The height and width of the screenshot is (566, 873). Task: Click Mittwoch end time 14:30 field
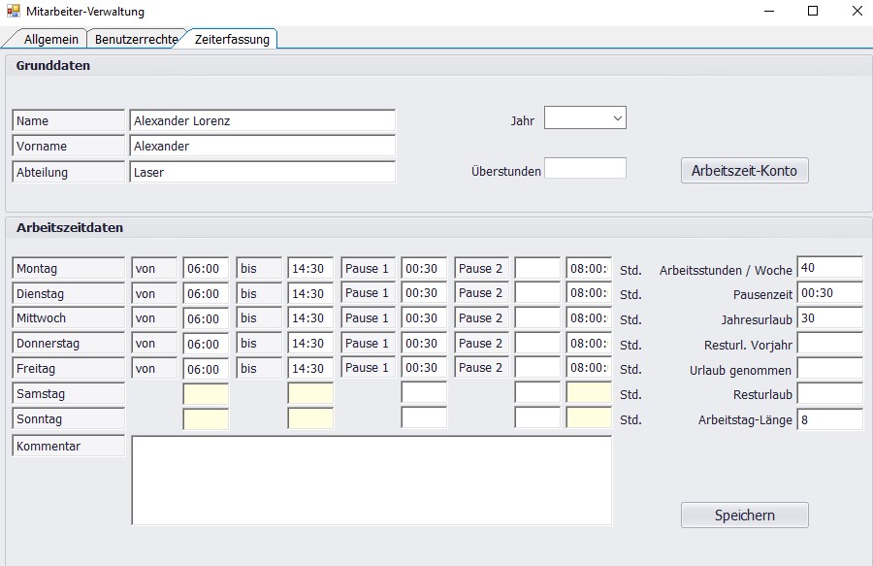(x=310, y=318)
